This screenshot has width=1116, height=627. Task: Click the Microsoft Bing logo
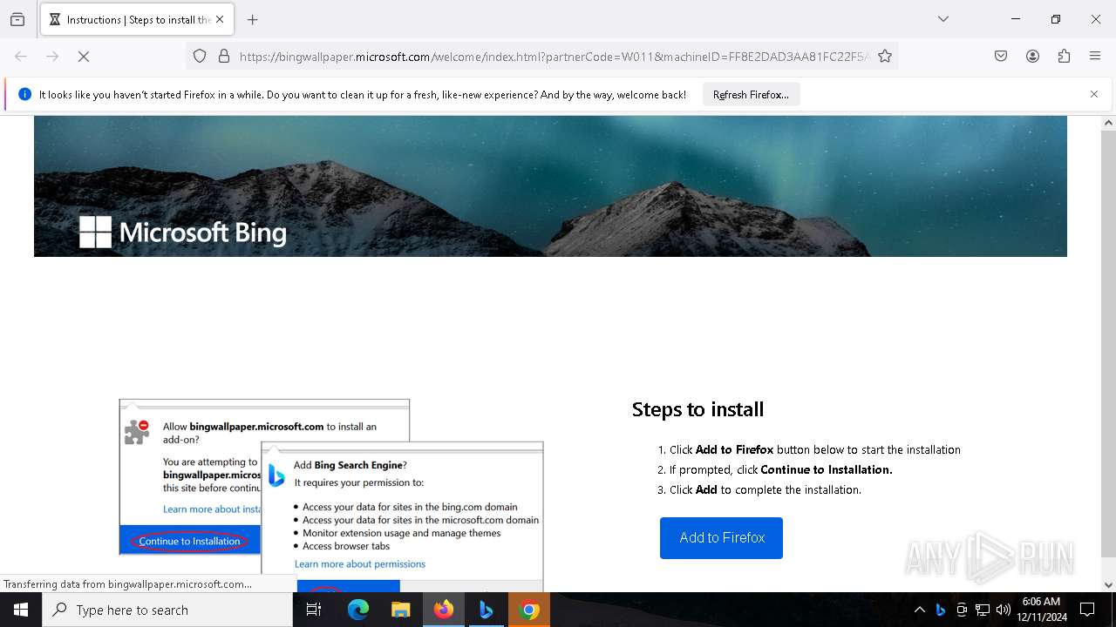(x=182, y=232)
